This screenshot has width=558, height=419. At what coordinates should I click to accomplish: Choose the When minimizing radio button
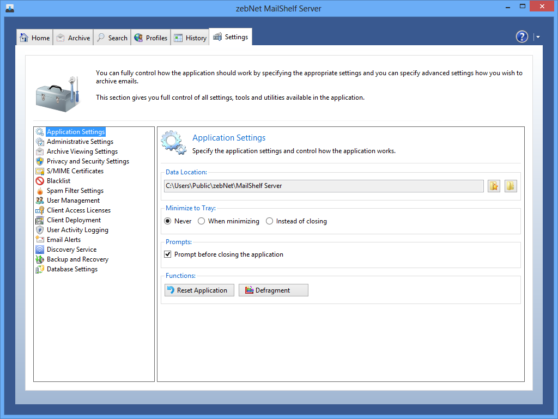coord(202,221)
